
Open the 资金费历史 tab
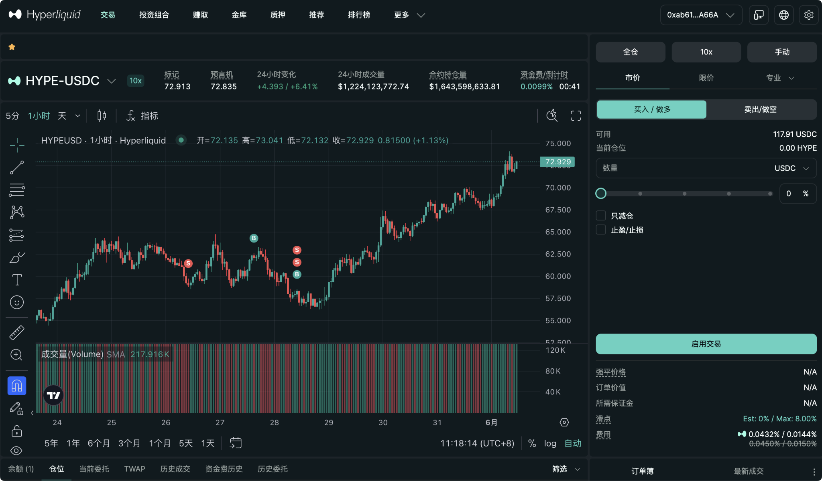click(x=224, y=469)
